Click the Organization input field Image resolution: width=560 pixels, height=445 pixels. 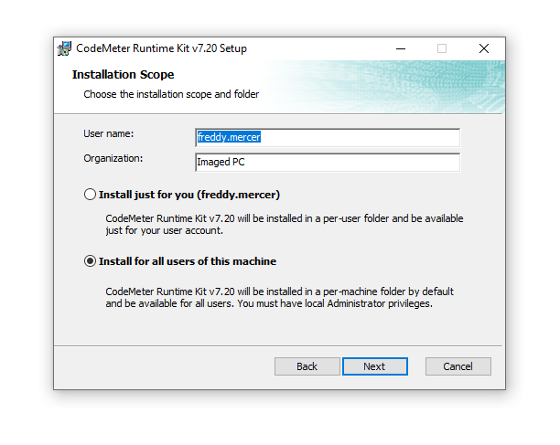point(328,163)
